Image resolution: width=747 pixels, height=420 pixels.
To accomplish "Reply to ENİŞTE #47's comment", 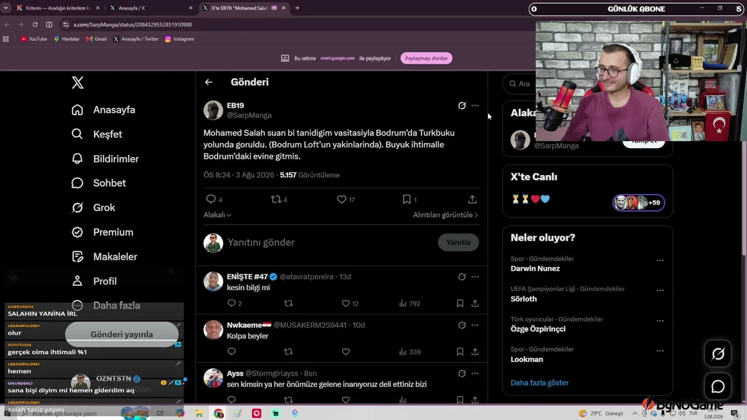I will click(x=232, y=303).
